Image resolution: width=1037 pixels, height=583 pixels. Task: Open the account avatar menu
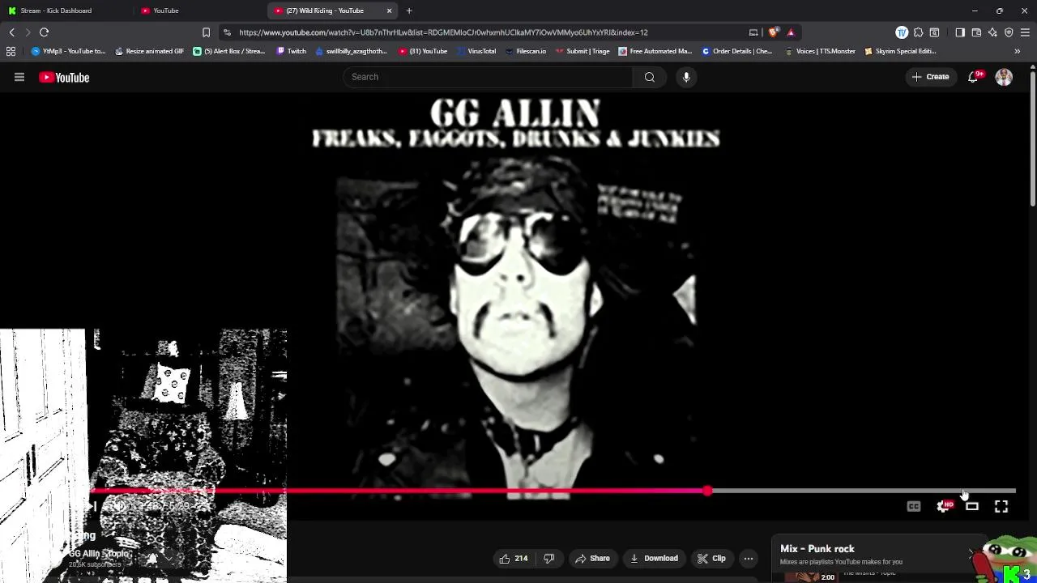(x=1004, y=77)
